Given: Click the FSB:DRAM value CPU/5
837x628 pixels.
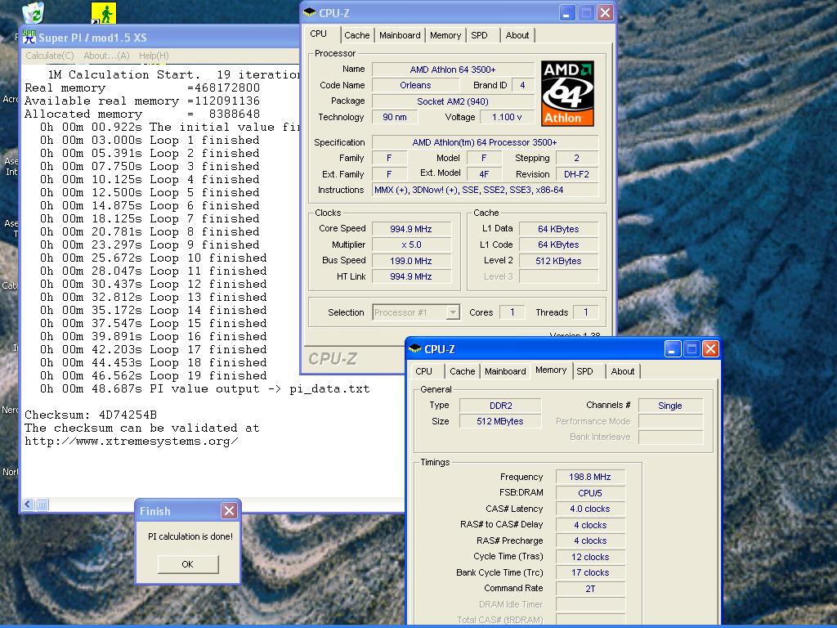Looking at the screenshot, I should click(590, 493).
